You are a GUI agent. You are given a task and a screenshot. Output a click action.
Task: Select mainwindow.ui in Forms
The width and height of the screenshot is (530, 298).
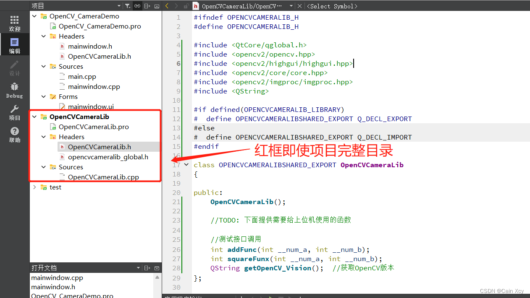pyautogui.click(x=91, y=106)
